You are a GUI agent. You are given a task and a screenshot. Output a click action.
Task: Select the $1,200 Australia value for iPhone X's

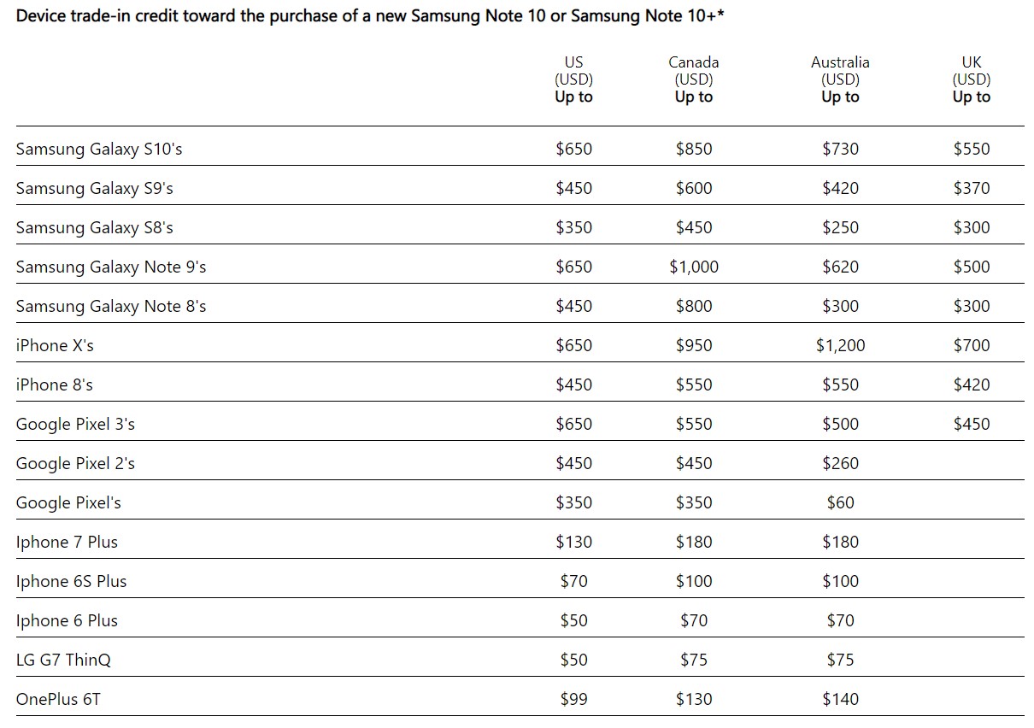click(840, 346)
